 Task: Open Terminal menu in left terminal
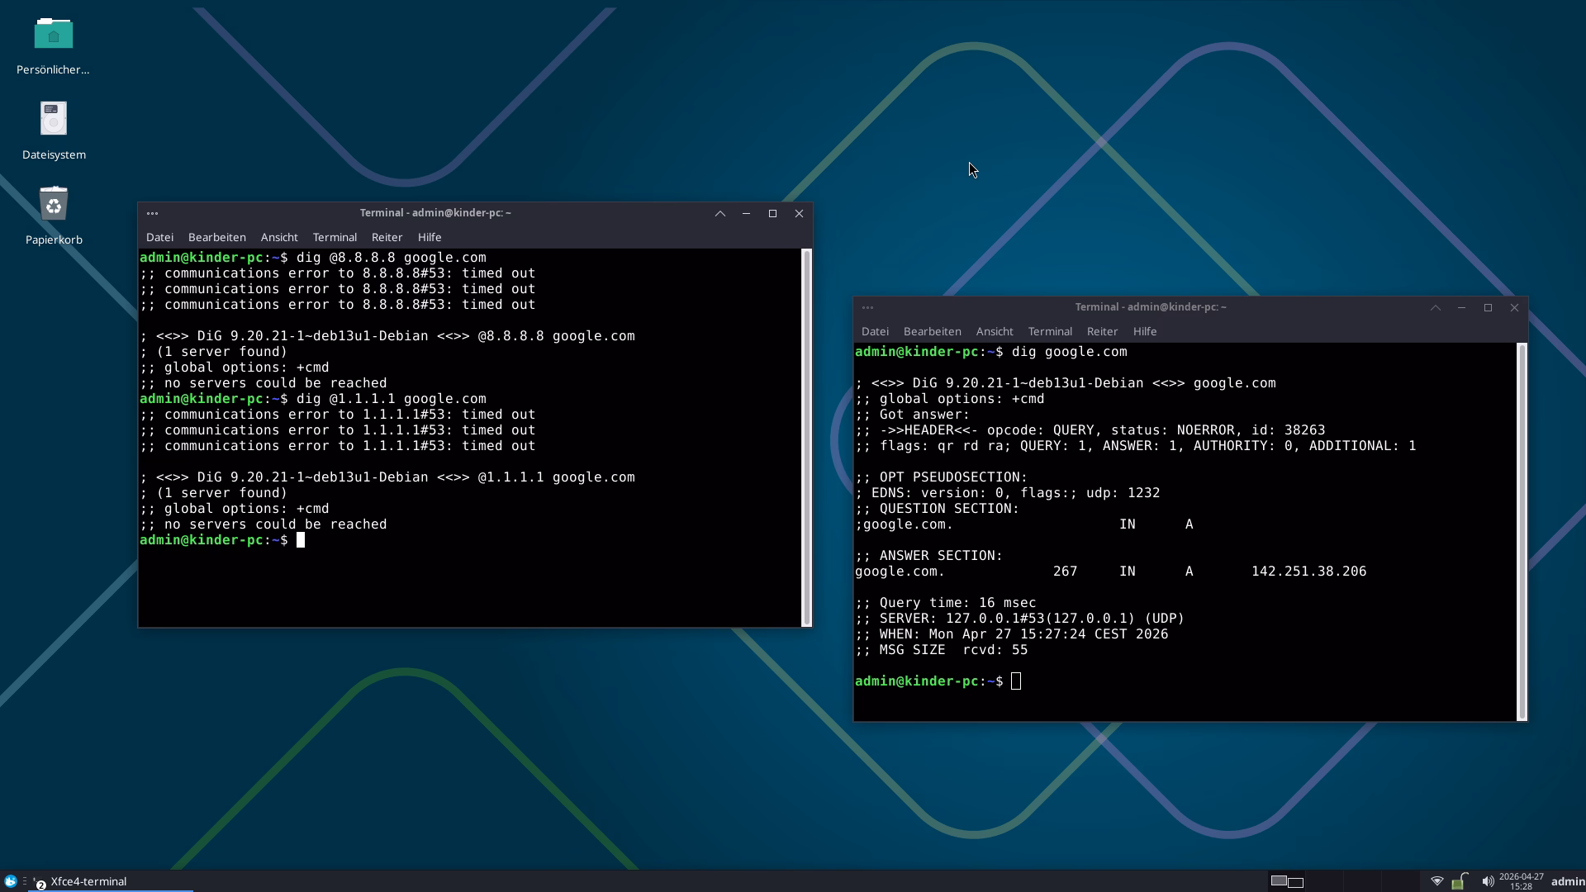tap(335, 237)
